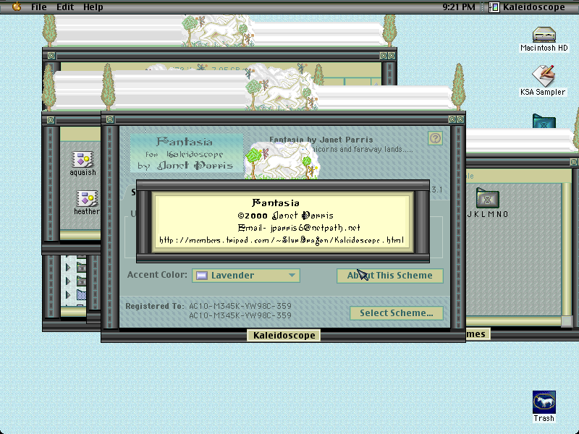Click the collapse box of the rearmost window
Screen dimensions: 579x434
[x=392, y=56]
